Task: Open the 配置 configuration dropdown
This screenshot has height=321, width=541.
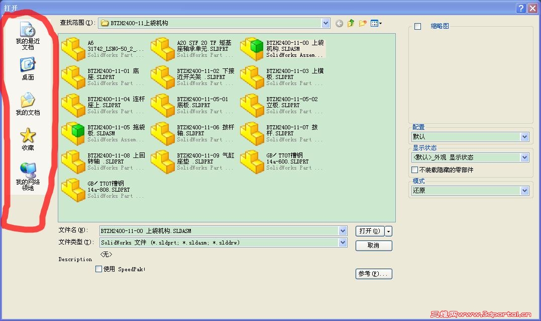Action: 524,137
